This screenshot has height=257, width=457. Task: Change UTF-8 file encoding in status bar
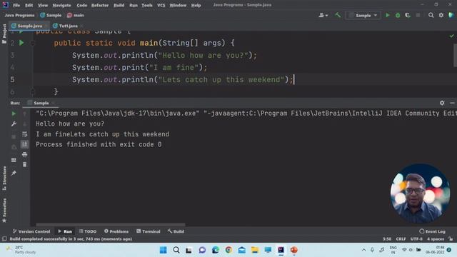tap(416, 239)
